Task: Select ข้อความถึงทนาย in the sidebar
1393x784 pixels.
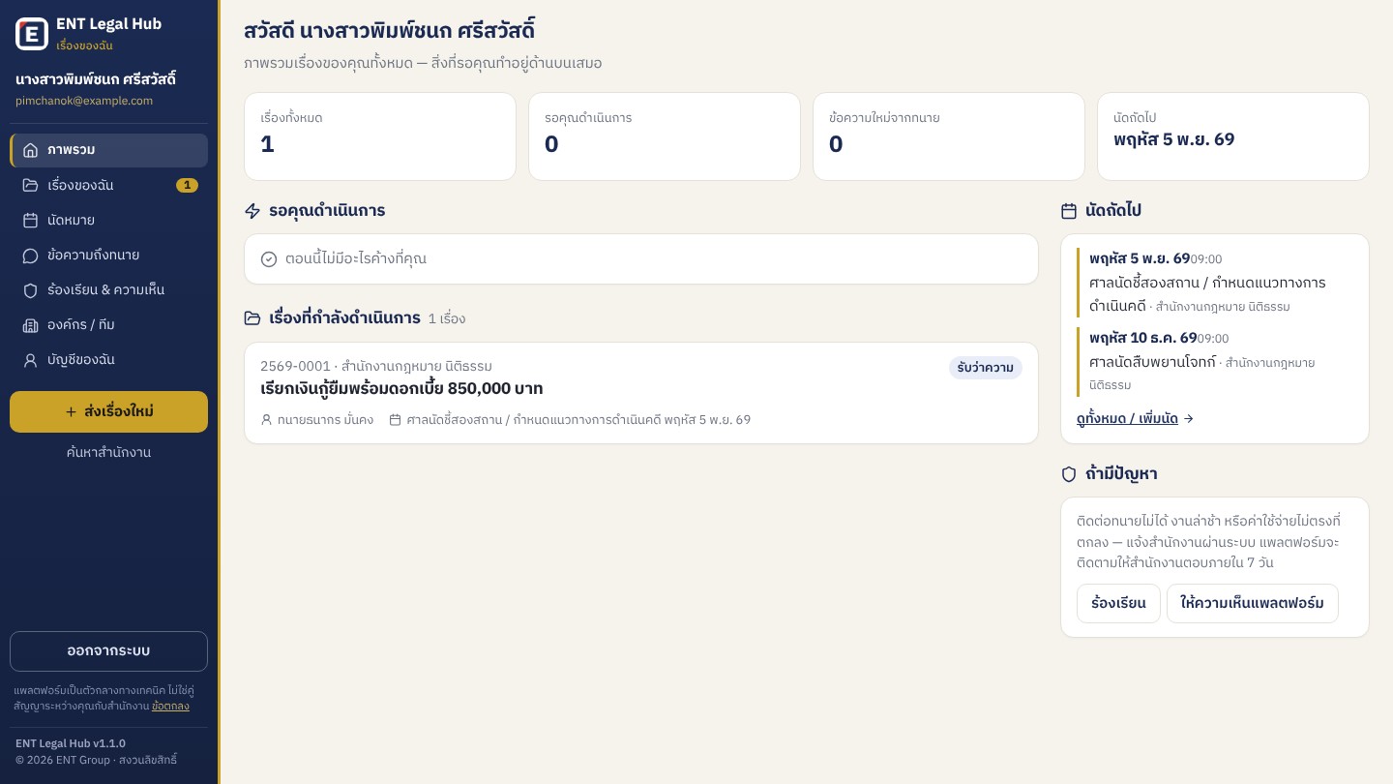Action: click(109, 255)
